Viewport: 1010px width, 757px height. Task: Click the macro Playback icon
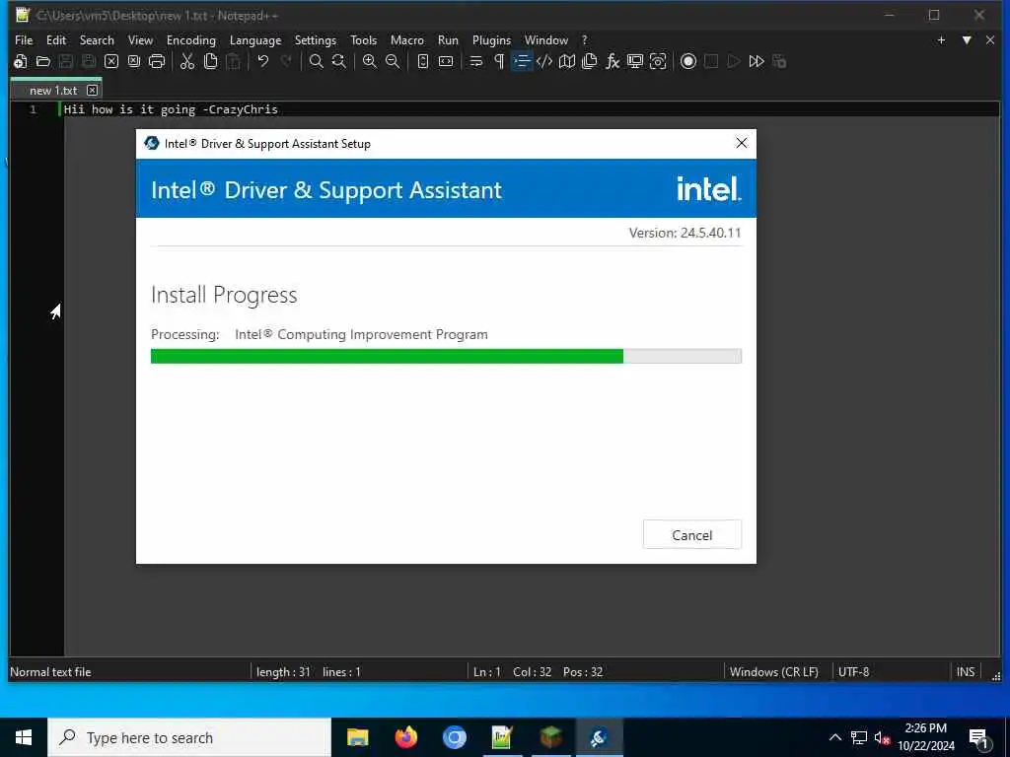tap(734, 62)
